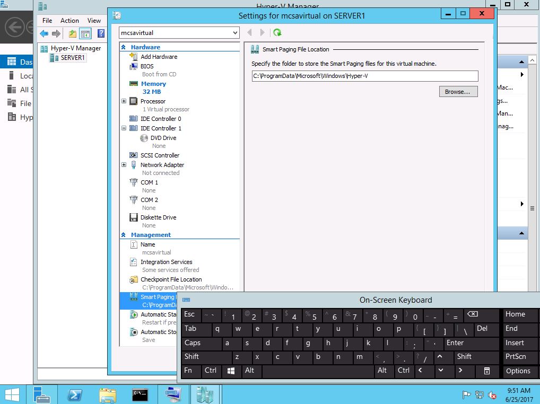
Task: Click the refresh icon in settings toolbar
Action: click(277, 33)
